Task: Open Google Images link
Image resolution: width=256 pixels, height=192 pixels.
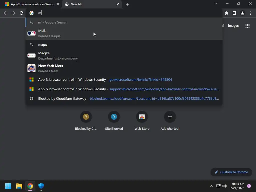Action: click(233, 26)
